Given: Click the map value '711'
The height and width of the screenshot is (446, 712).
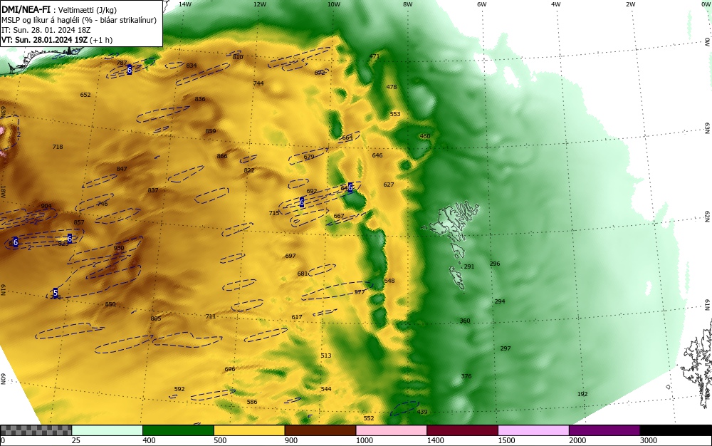Looking at the screenshot, I should coord(211,316).
